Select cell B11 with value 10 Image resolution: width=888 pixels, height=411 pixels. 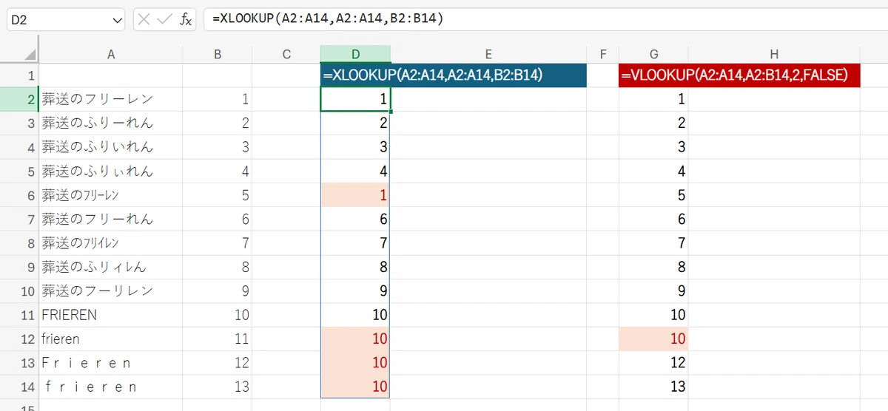click(x=218, y=315)
